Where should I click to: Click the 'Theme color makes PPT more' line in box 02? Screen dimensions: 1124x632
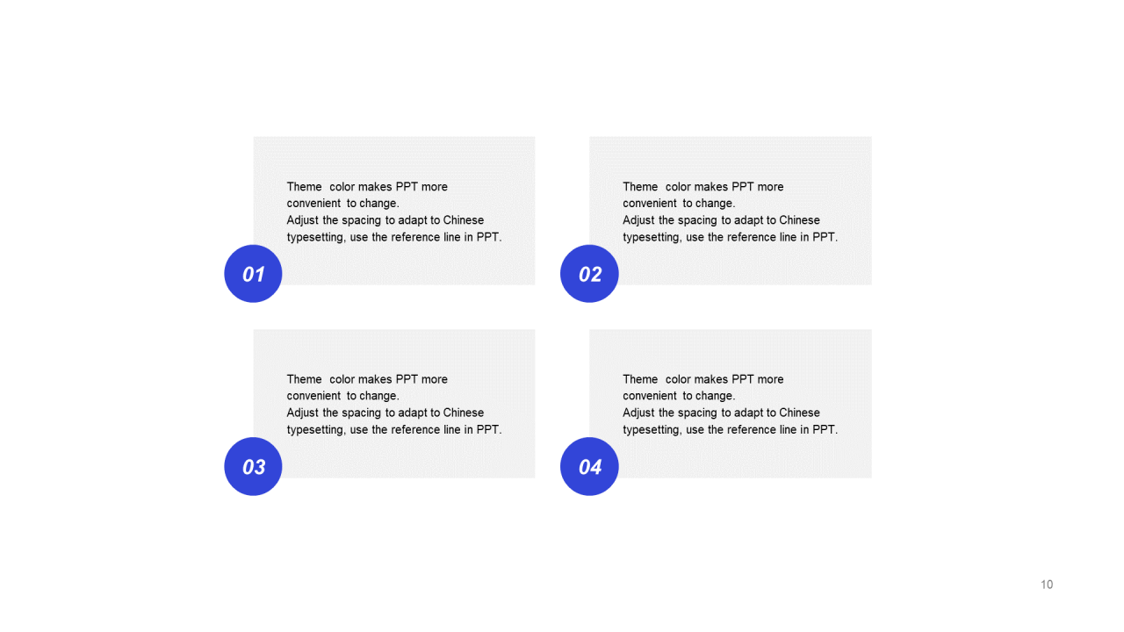703,187
